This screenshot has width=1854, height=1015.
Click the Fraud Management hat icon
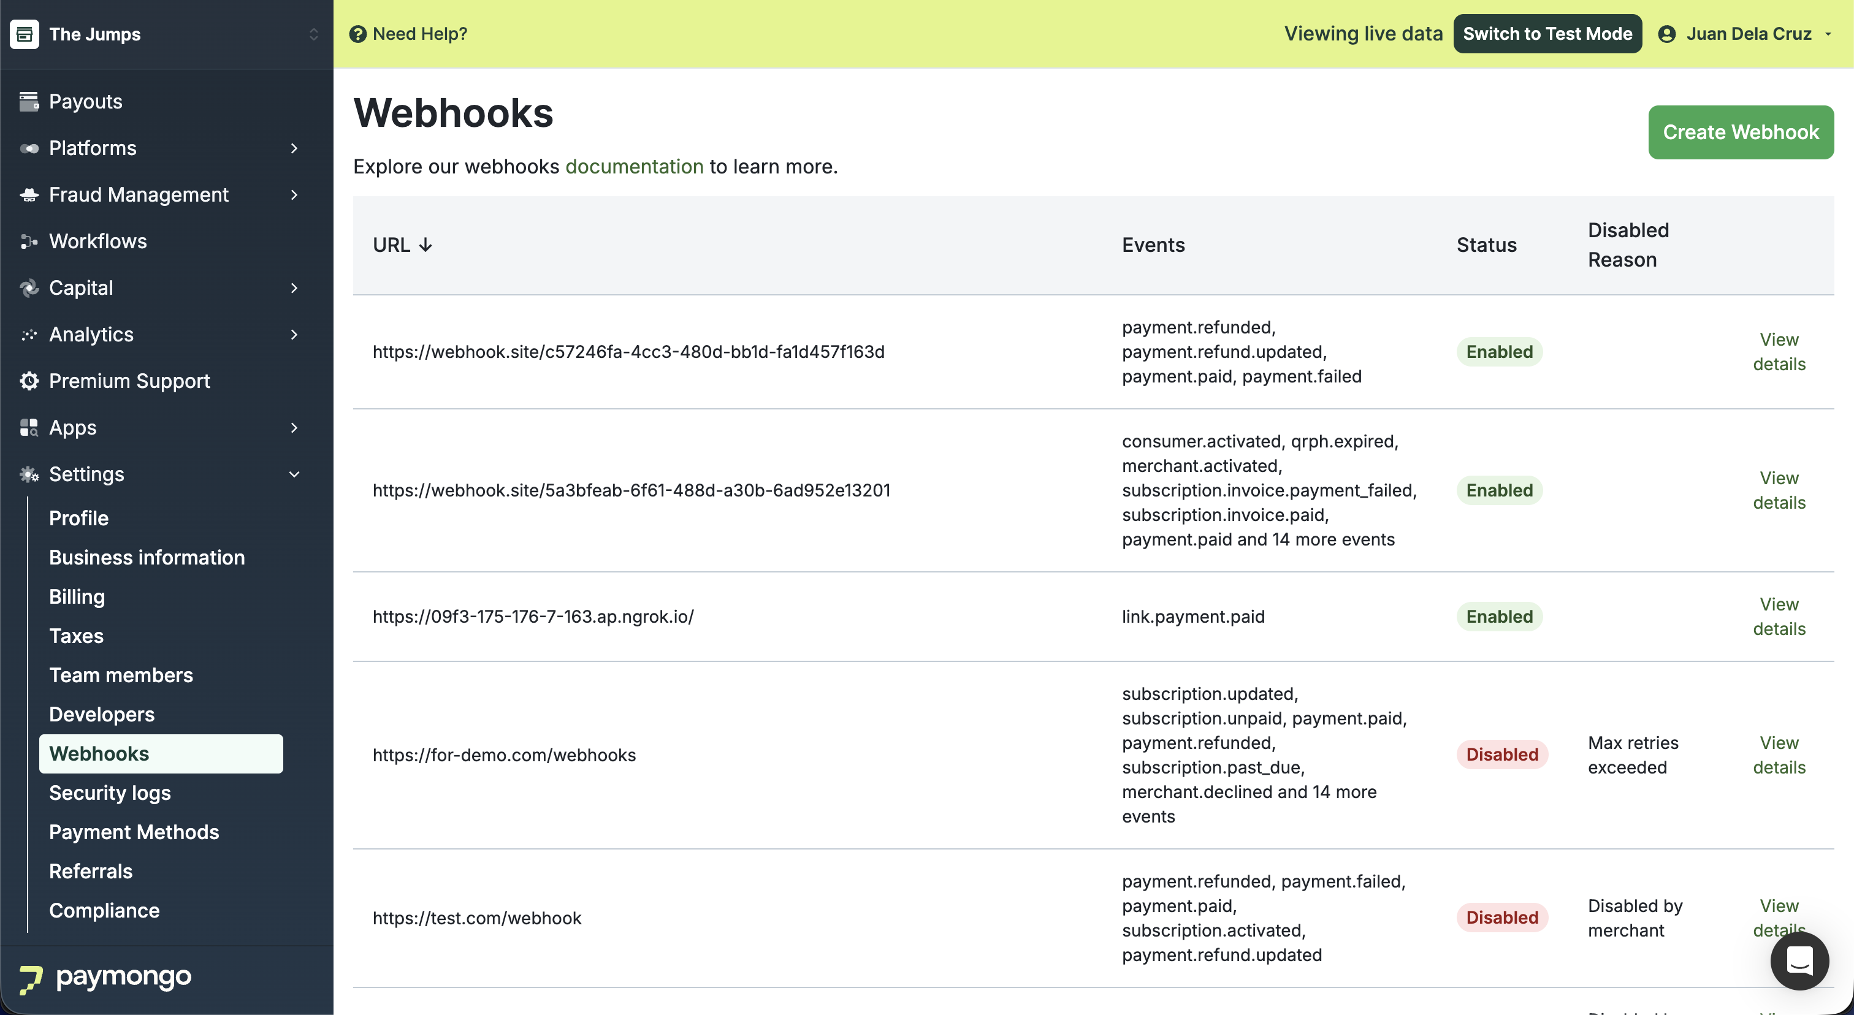[29, 195]
